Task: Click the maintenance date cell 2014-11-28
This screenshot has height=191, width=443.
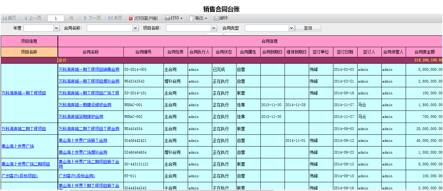Action: click(x=297, y=105)
